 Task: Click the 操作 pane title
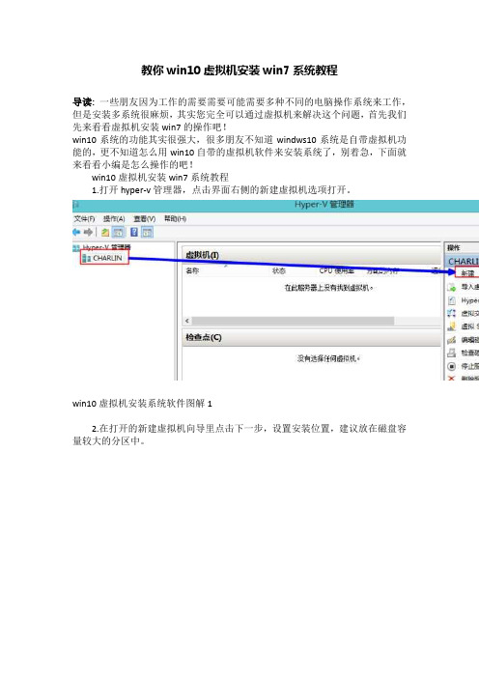point(454,248)
